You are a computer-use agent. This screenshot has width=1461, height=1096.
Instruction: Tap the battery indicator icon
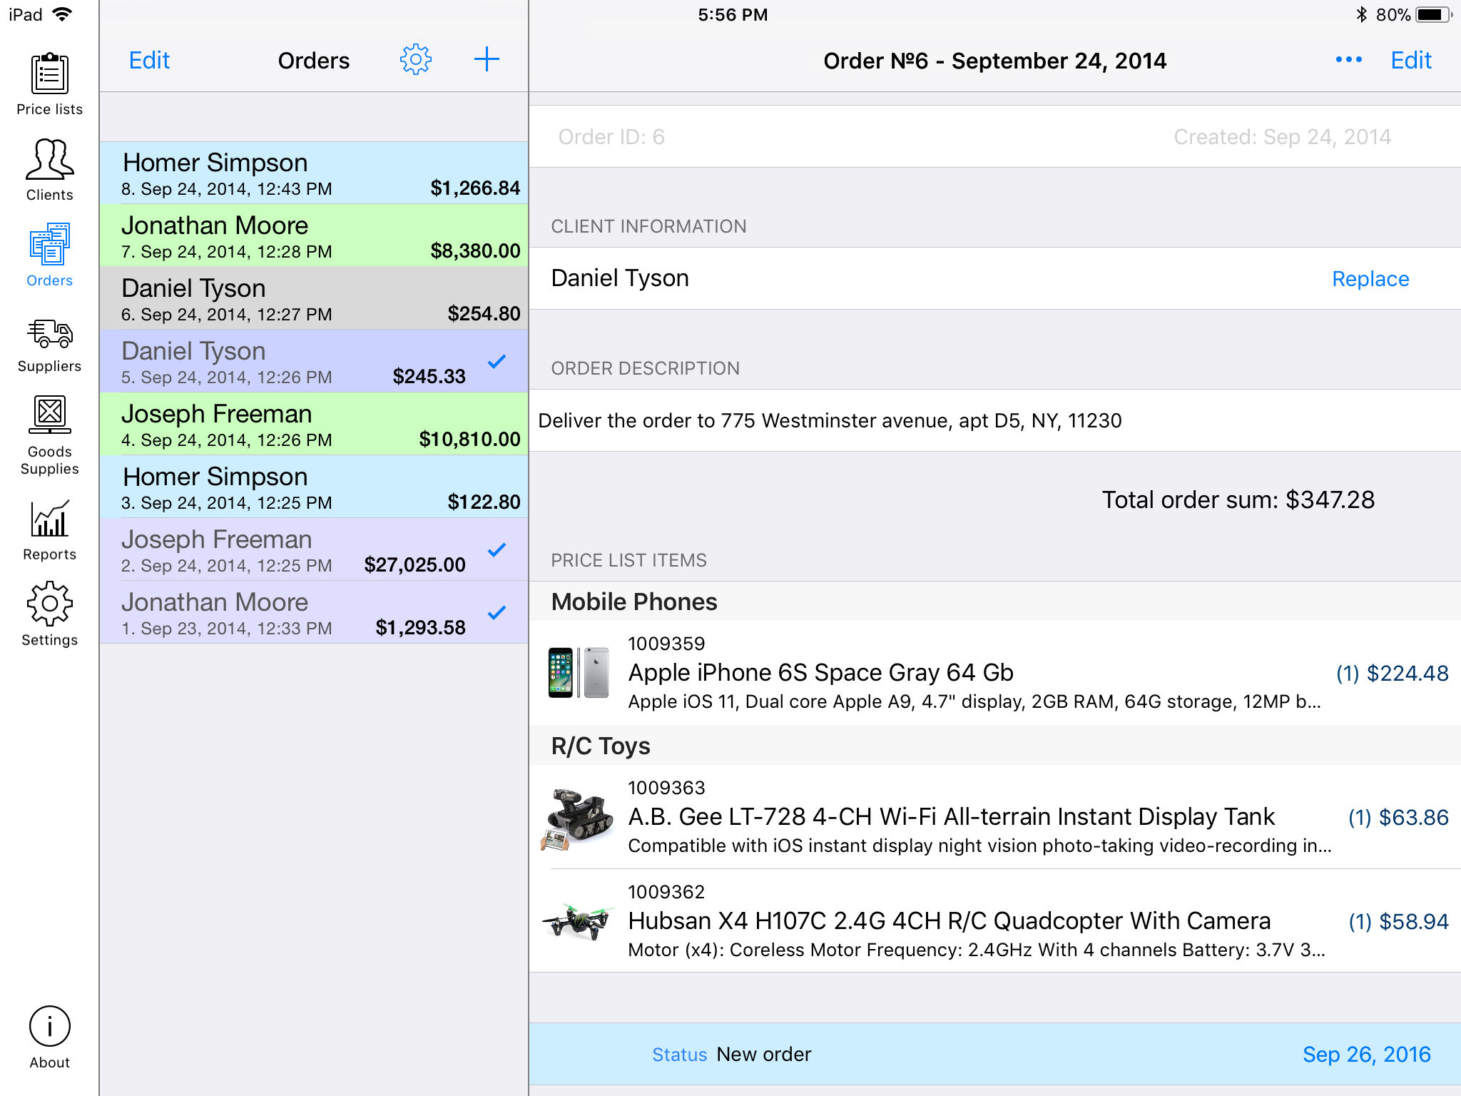coord(1434,14)
